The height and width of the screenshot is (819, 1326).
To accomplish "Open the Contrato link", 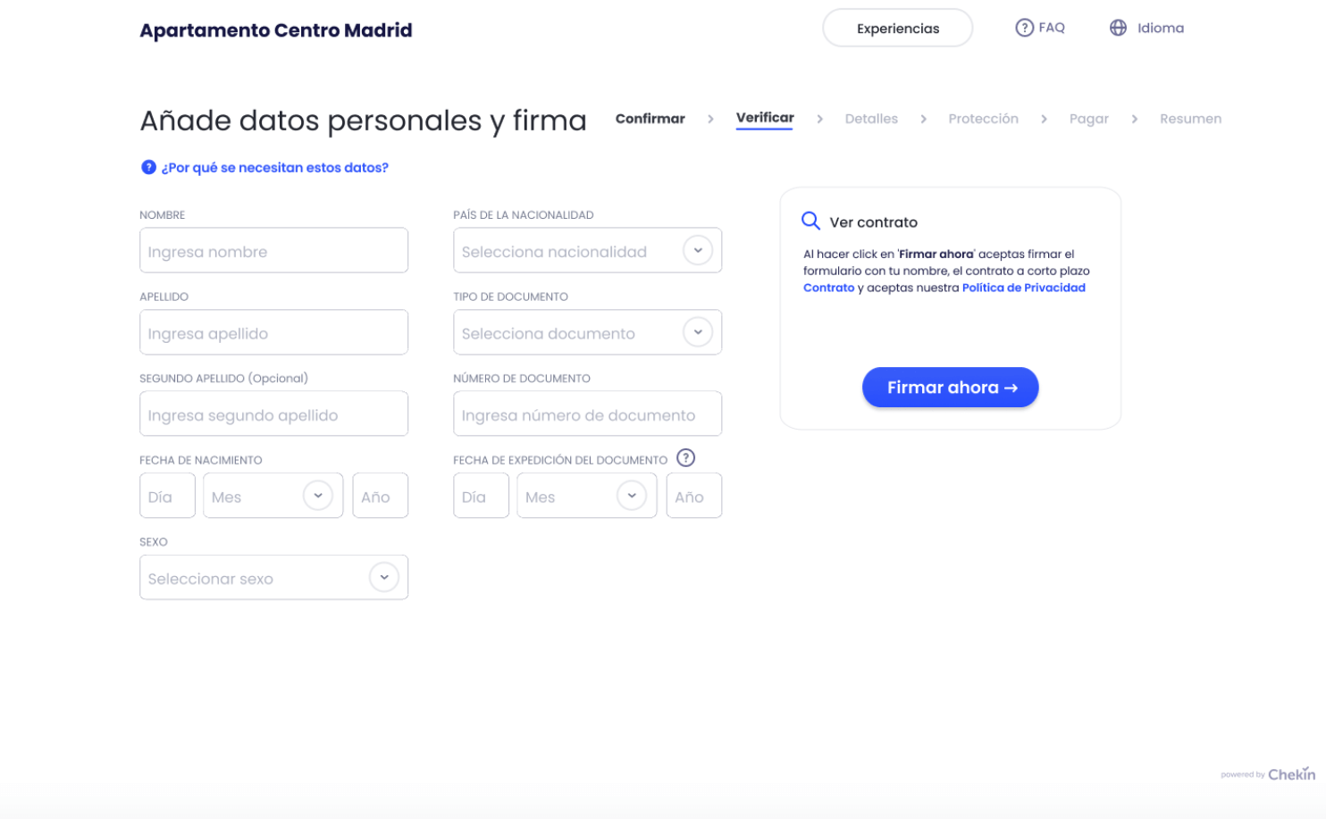I will [828, 288].
